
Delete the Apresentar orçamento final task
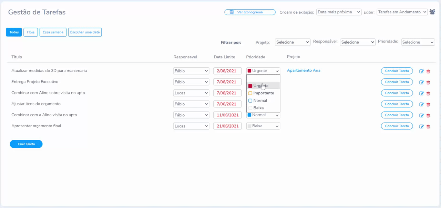(428, 126)
